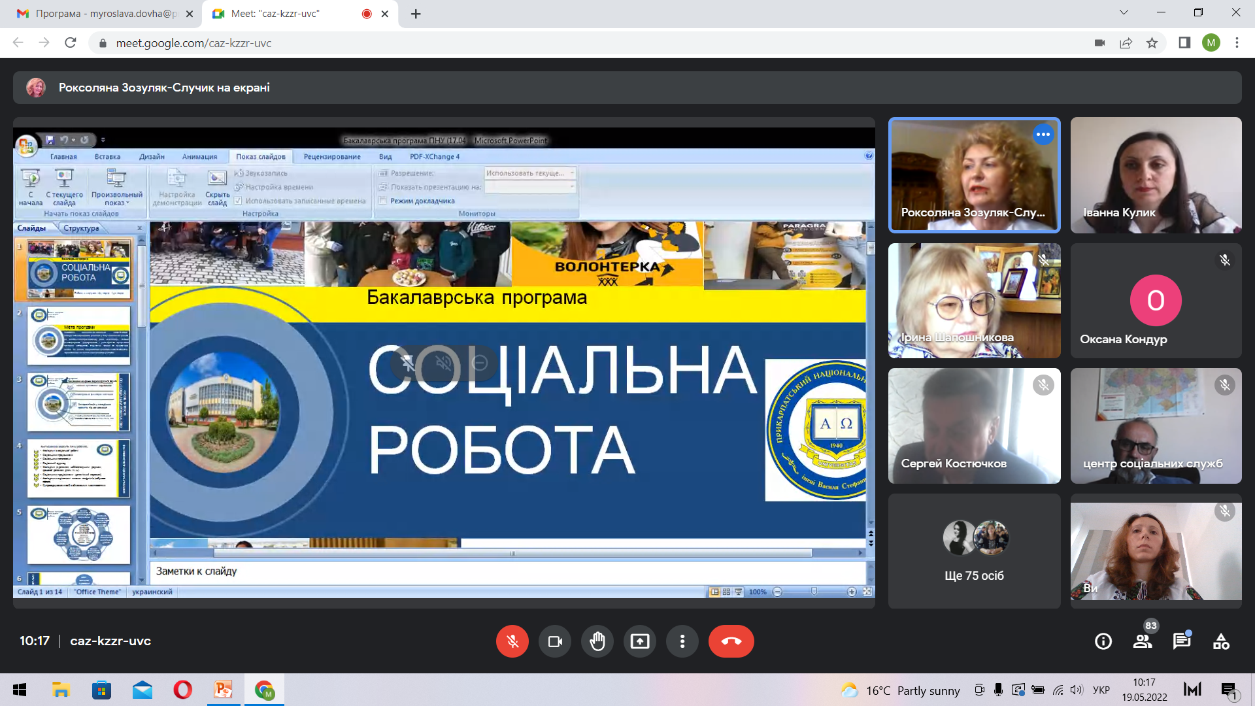This screenshot has width=1255, height=706.
Task: Unmute the microphone
Action: pyautogui.click(x=512, y=641)
